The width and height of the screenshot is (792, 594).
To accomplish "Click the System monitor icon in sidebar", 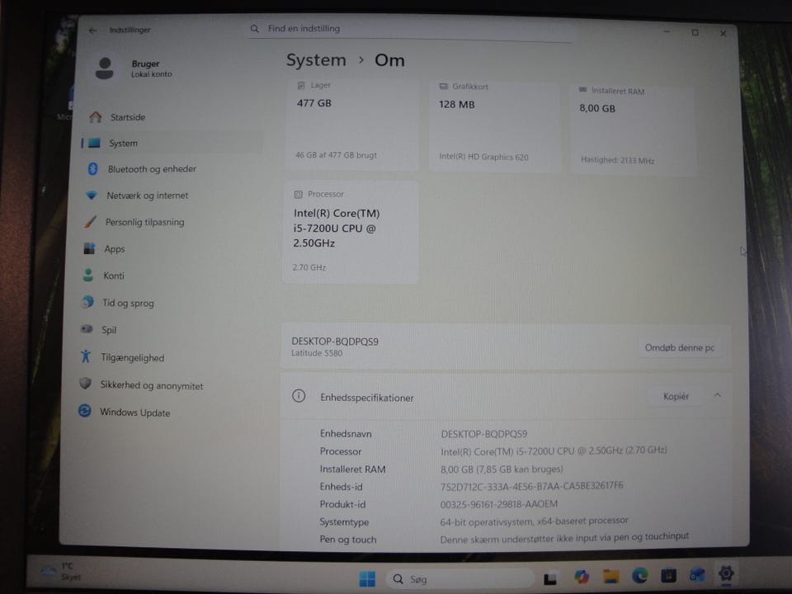I will coord(94,143).
